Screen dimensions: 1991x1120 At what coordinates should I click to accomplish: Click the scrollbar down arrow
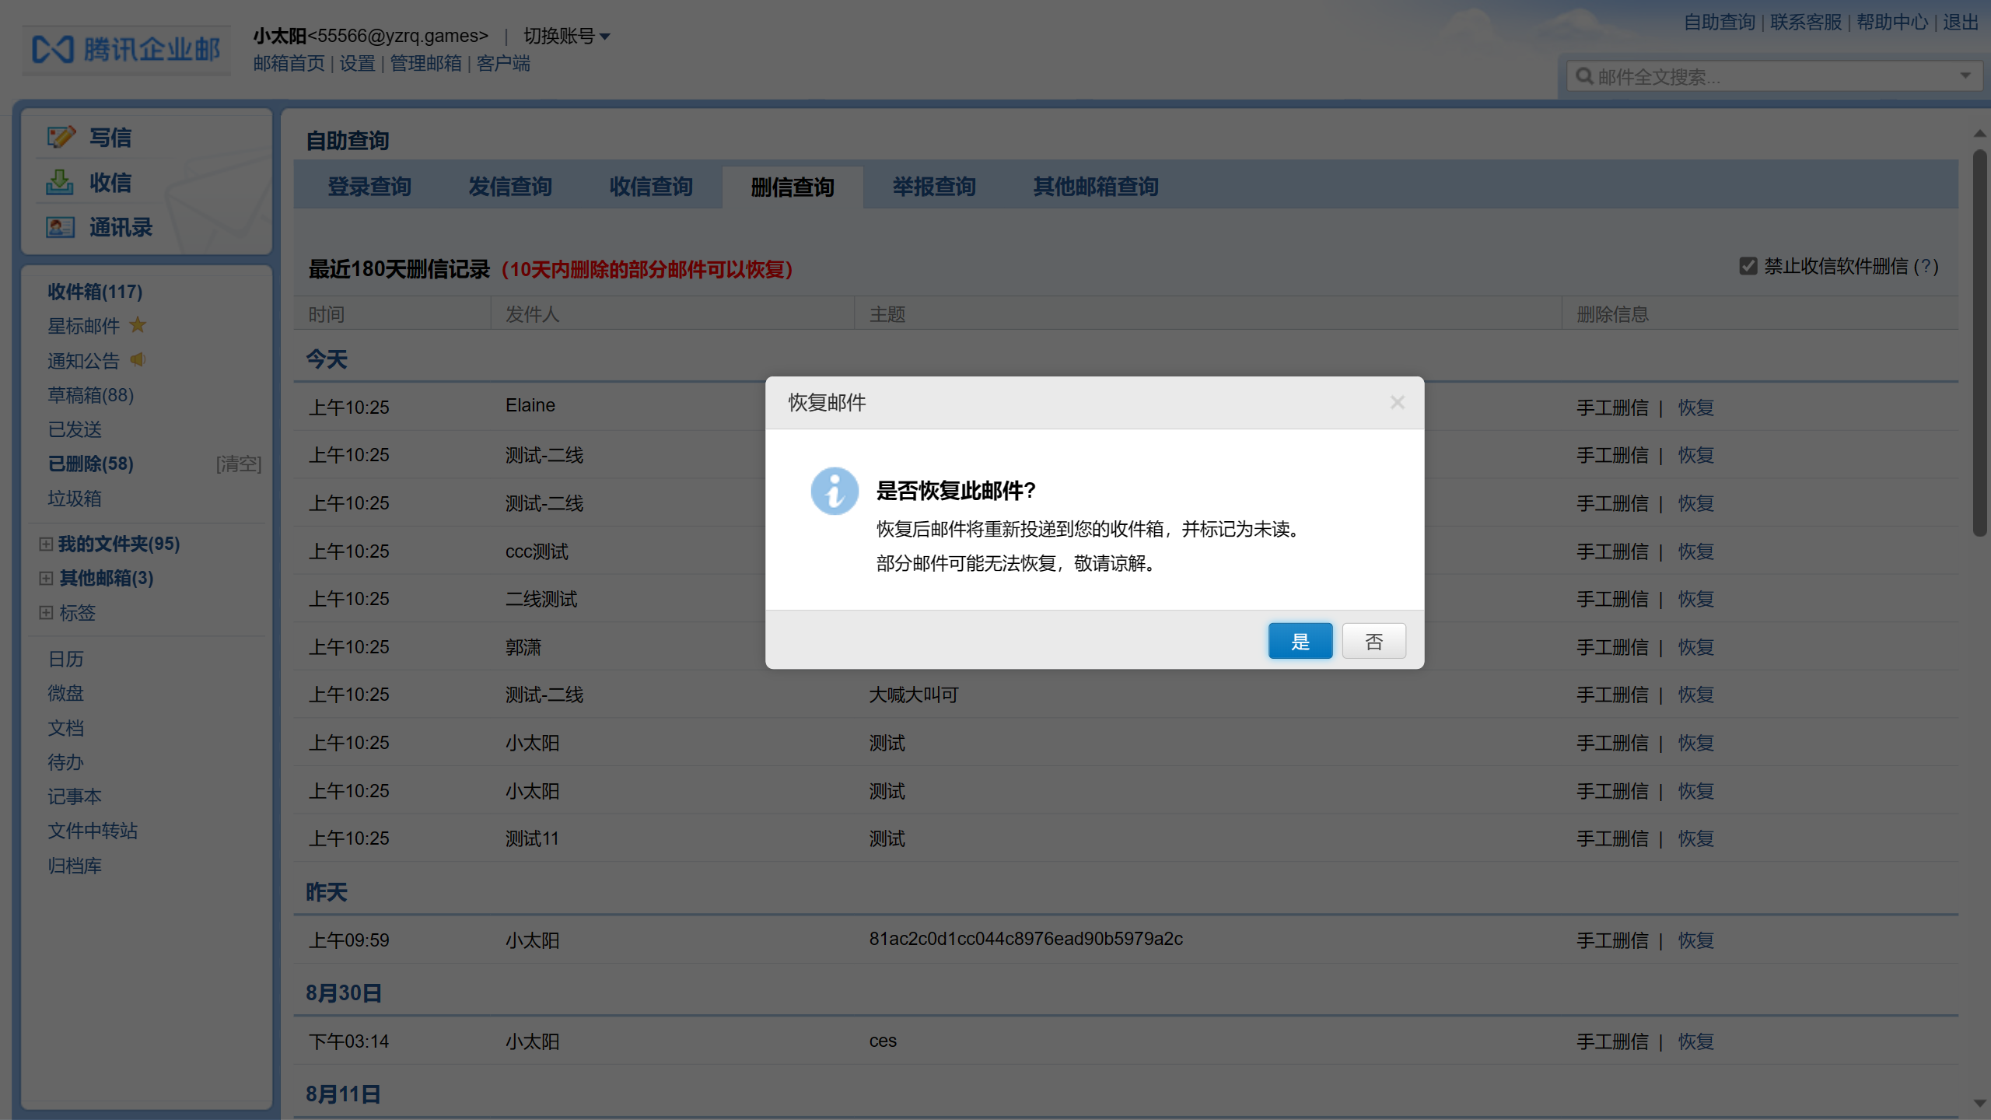(x=1979, y=1103)
